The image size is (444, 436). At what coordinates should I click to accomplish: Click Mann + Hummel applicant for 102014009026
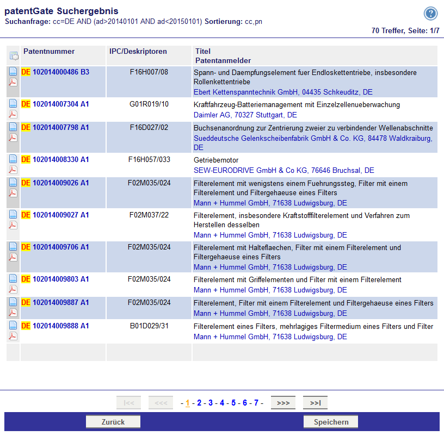(270, 203)
